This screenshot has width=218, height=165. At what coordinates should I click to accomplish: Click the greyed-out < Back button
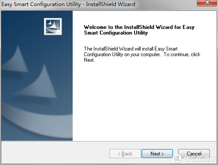pyautogui.click(x=125, y=154)
